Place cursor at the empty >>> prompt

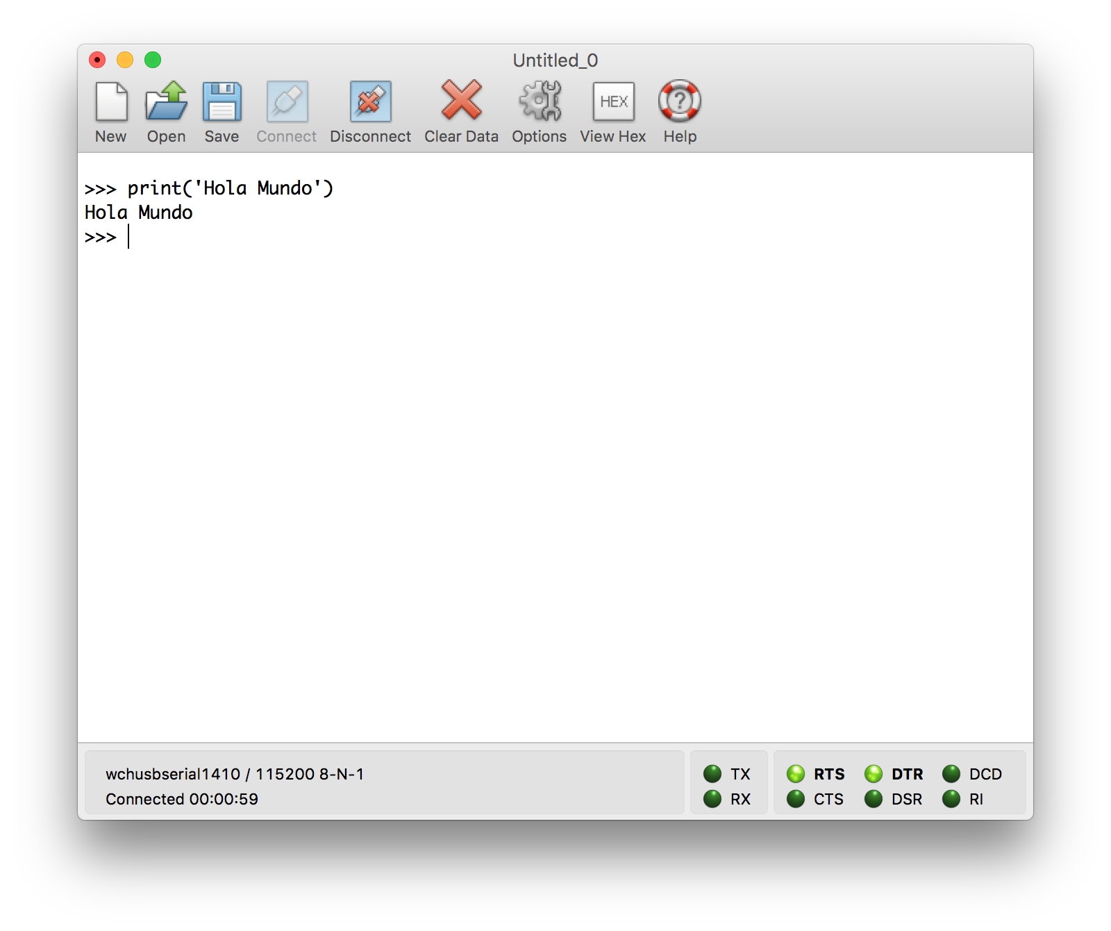[x=129, y=238]
